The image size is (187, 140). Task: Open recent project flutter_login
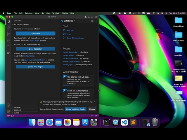click(68, 65)
